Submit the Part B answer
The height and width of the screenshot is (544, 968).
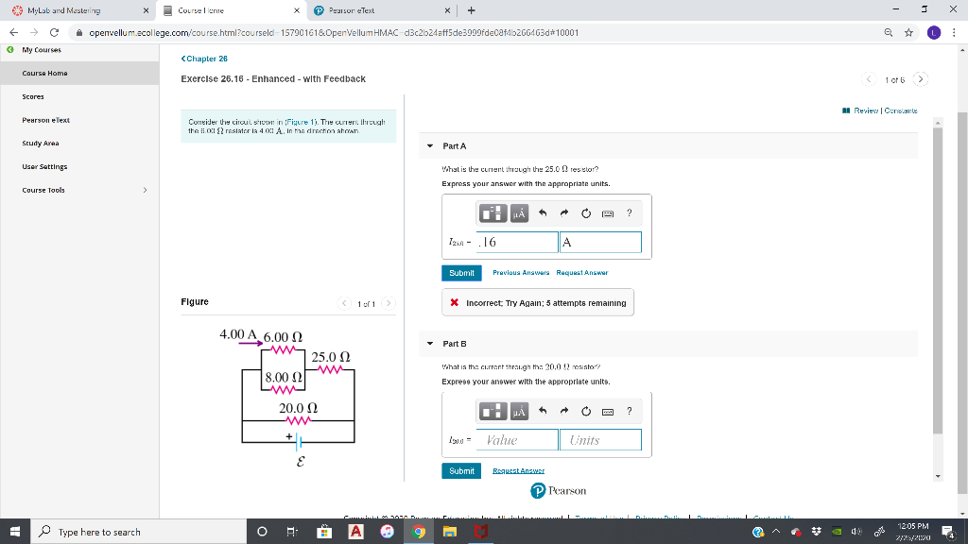[x=461, y=470]
